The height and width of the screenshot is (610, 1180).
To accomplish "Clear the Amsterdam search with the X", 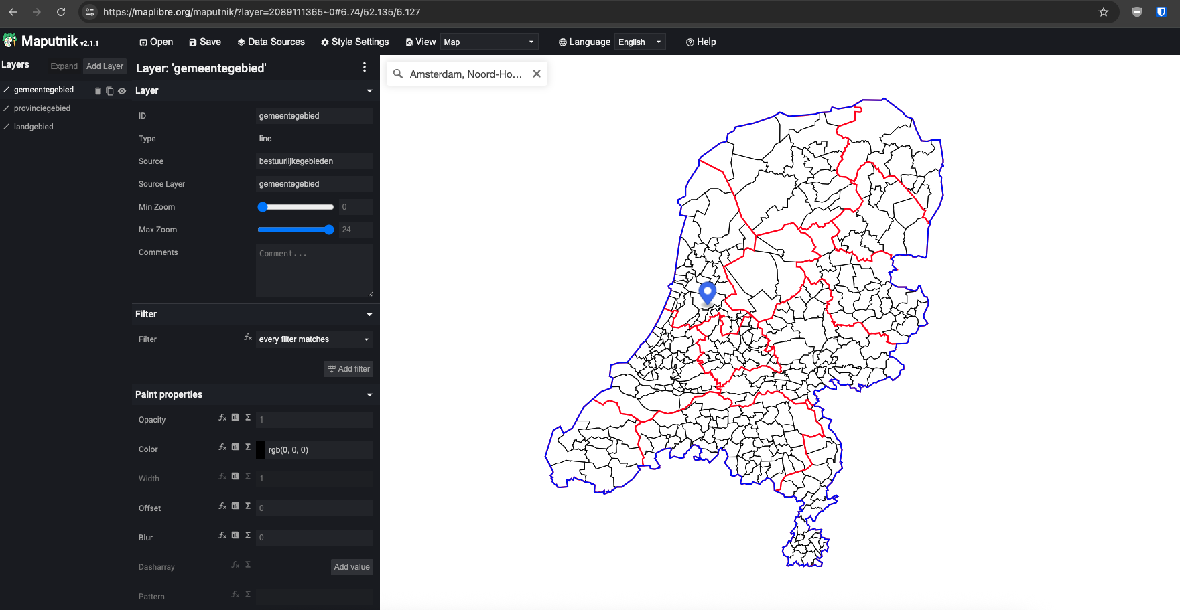I will pyautogui.click(x=537, y=74).
